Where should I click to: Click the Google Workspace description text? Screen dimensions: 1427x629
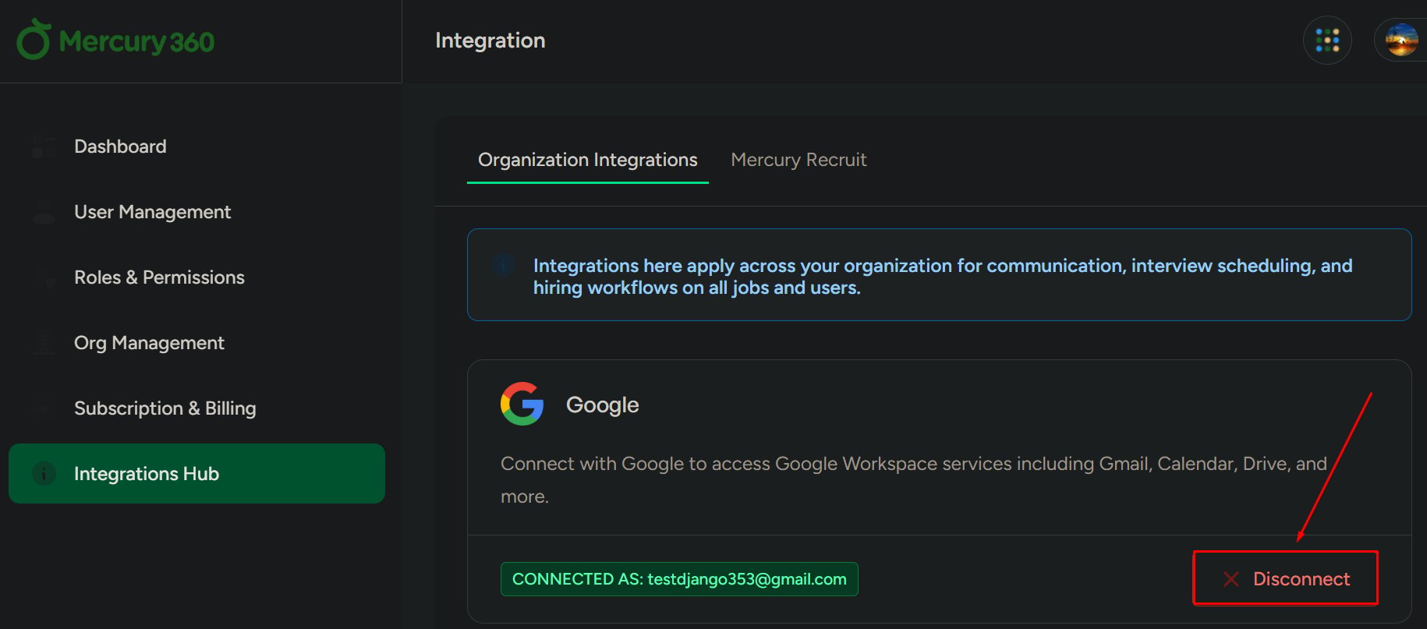click(x=913, y=480)
